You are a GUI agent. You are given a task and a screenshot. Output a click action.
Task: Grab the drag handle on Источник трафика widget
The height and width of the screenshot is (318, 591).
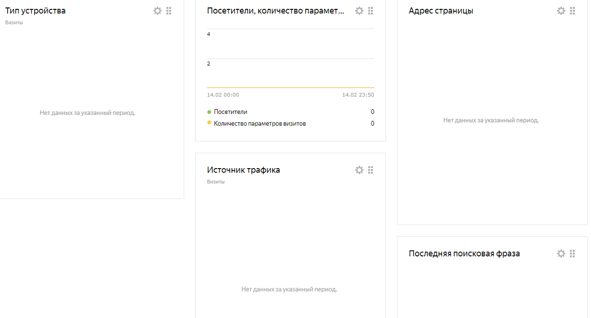371,170
